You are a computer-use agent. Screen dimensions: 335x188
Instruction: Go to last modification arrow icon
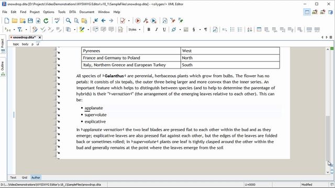(95, 21)
